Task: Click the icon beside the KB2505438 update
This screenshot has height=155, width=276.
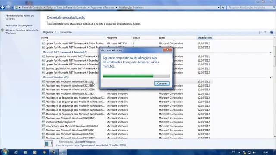Action: (x=43, y=118)
